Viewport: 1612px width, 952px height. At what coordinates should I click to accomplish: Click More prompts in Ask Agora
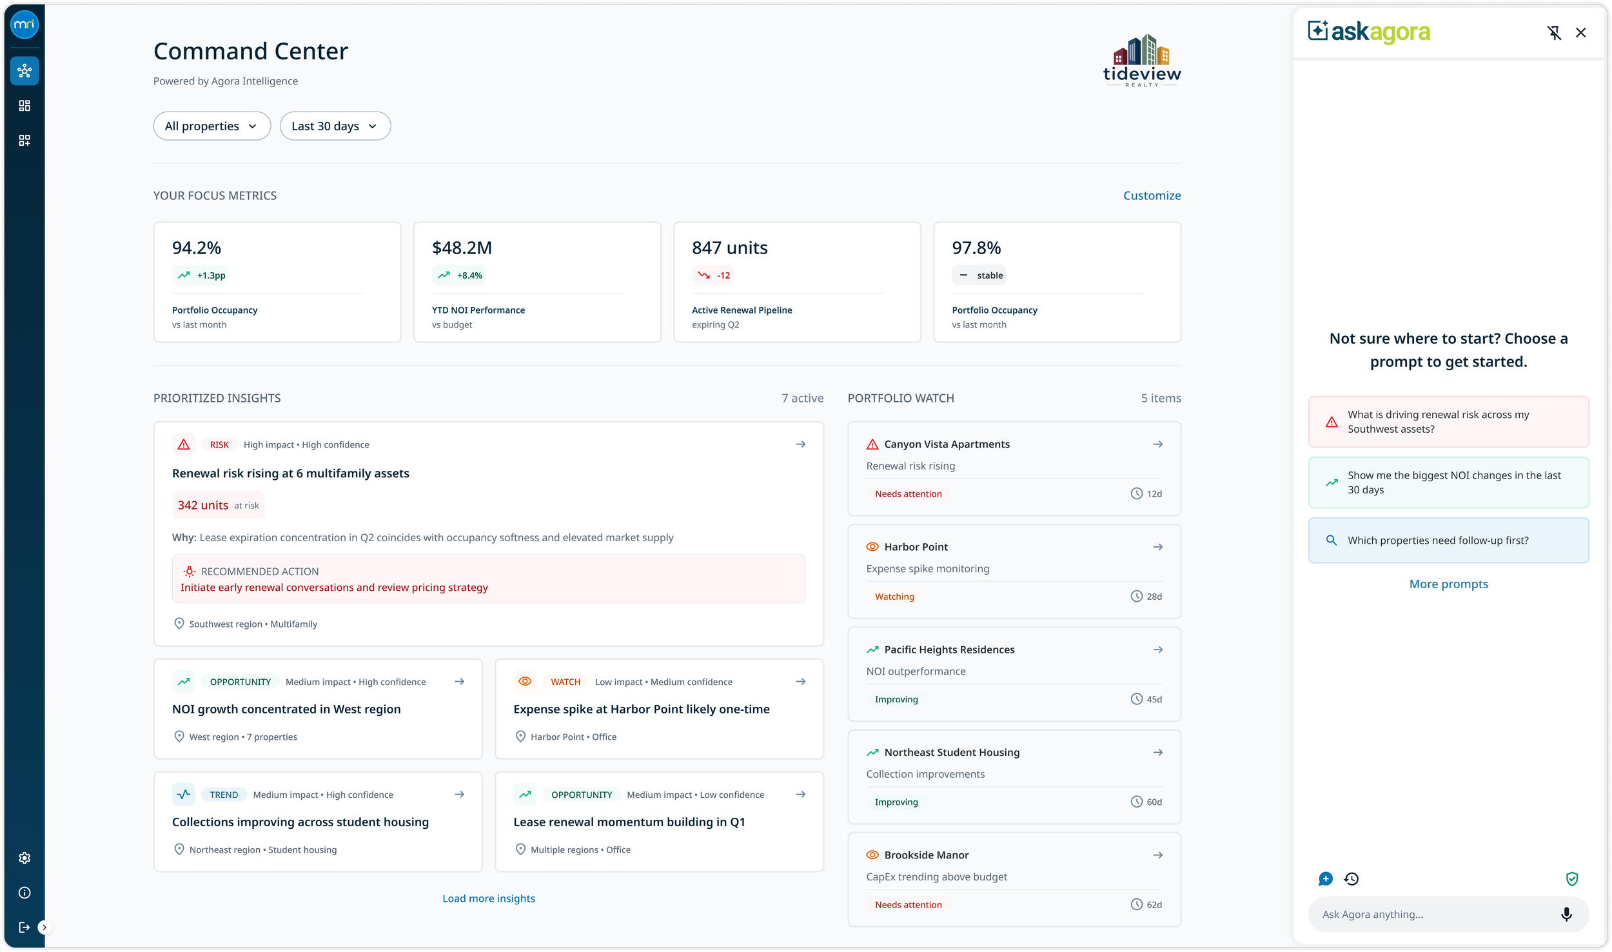[x=1448, y=584]
